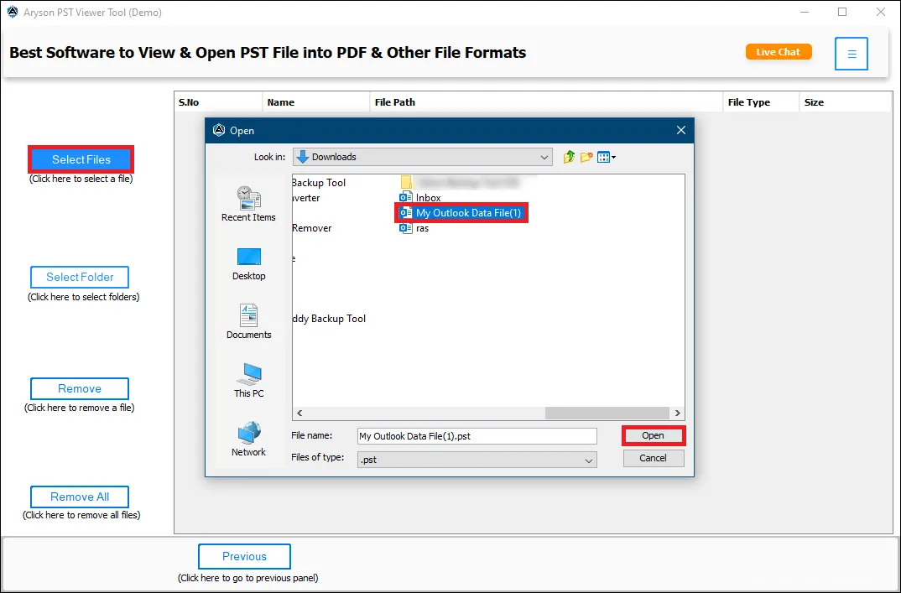Image resolution: width=901 pixels, height=593 pixels.
Task: Go to Network location
Action: [x=249, y=439]
